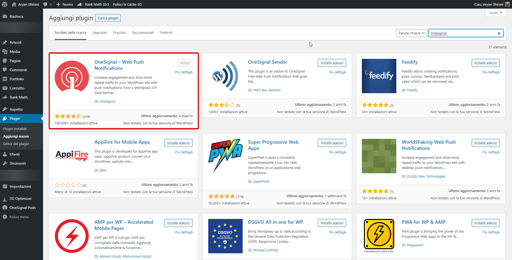Open author link Marc Bou Sleiman
The image size is (512, 260).
tap(267, 90)
